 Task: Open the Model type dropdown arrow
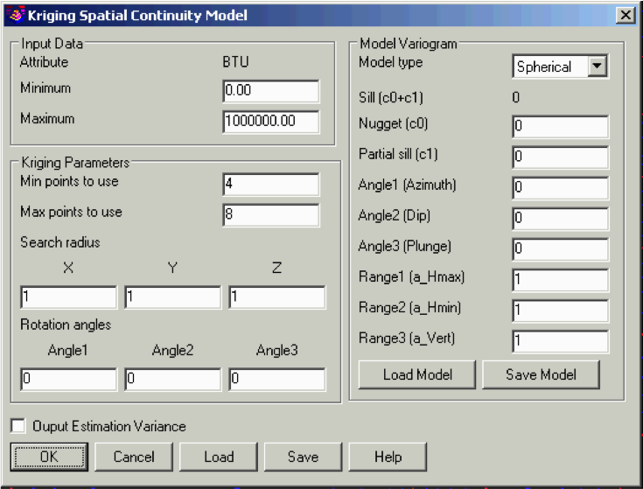[597, 66]
